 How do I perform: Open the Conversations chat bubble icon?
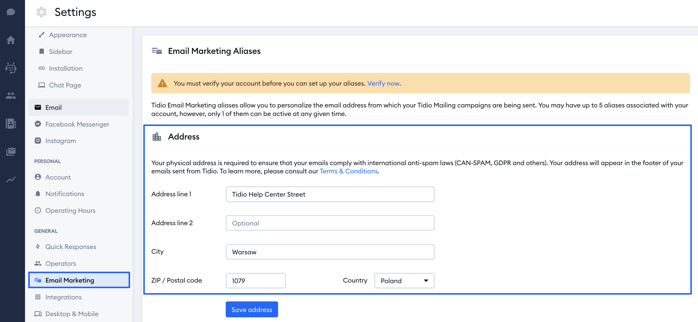(x=11, y=12)
